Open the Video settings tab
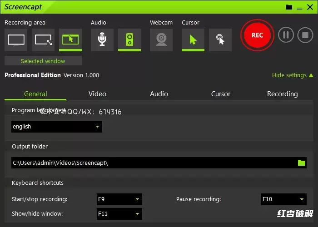This screenshot has width=318, height=227. [x=97, y=94]
